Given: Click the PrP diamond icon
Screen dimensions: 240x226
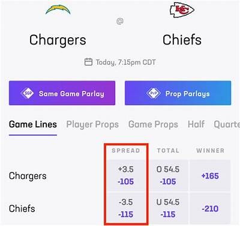Looking at the screenshot, I should click(153, 93).
